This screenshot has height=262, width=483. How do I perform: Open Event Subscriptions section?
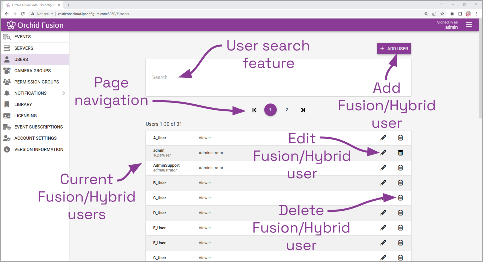(x=35, y=127)
